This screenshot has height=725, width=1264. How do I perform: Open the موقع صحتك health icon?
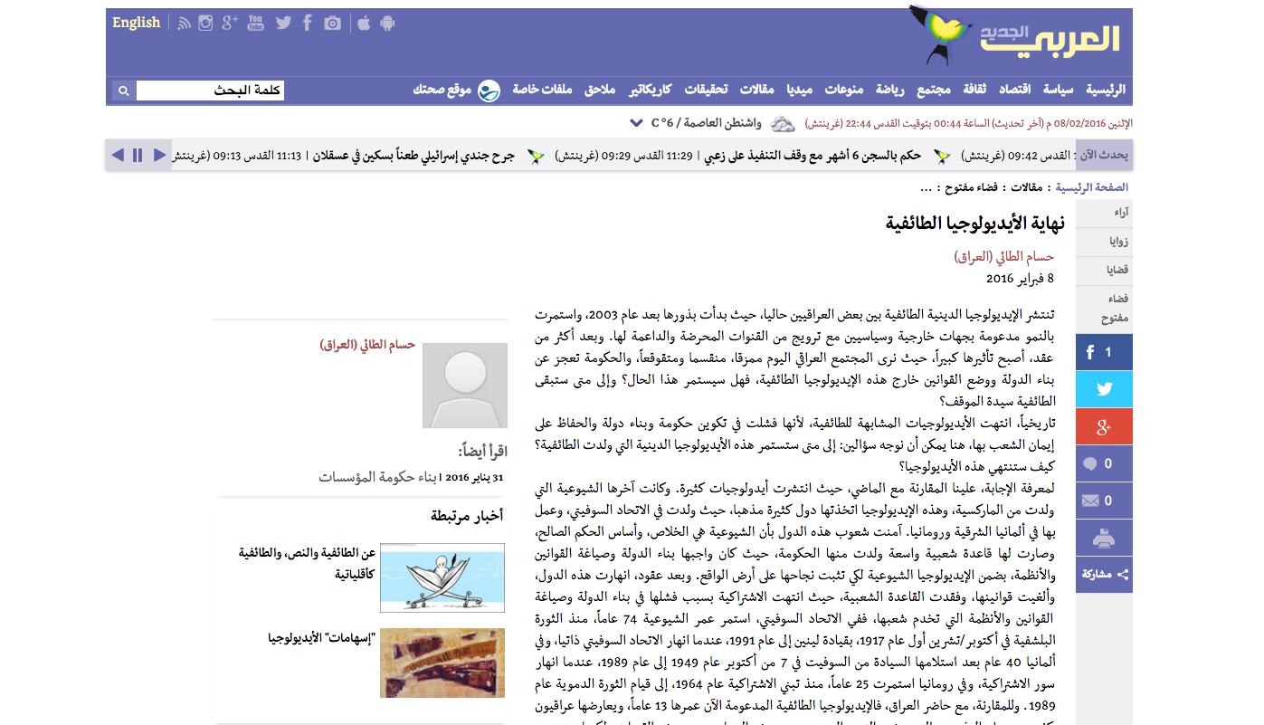click(x=489, y=90)
